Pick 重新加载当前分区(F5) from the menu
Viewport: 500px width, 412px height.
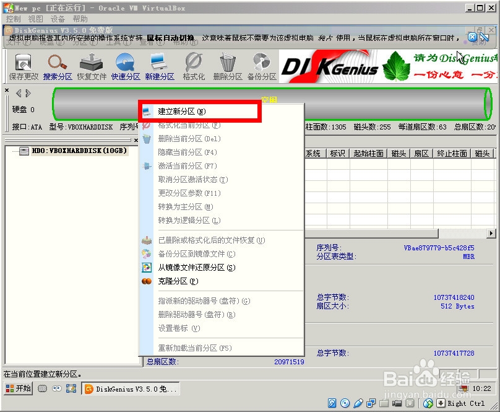221,348
